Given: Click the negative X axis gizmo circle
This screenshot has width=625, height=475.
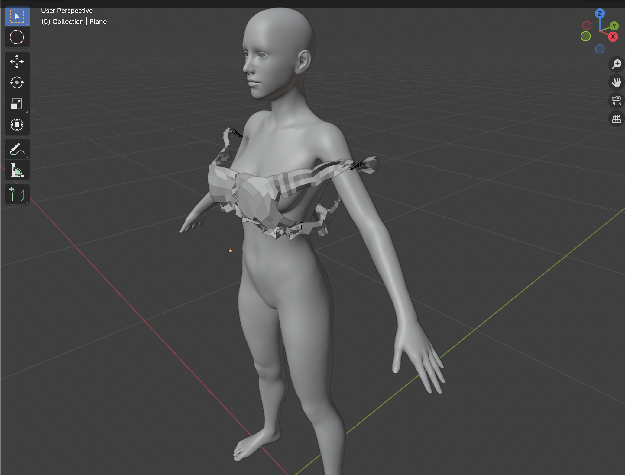Looking at the screenshot, I should [587, 25].
